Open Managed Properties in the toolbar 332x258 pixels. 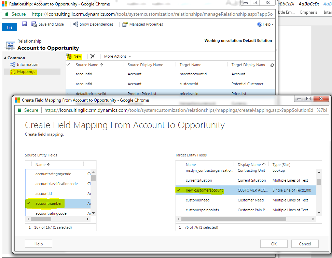point(142,24)
